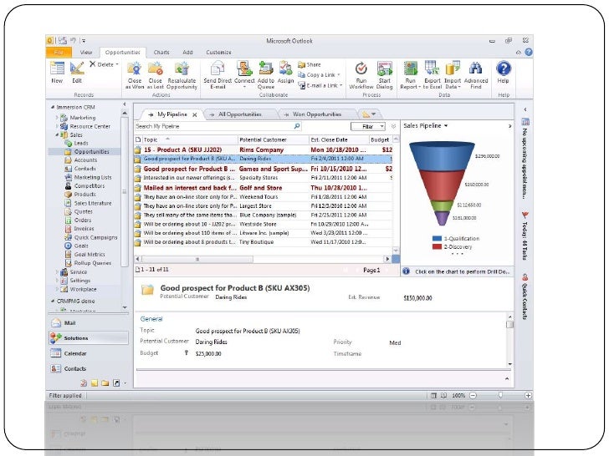This screenshot has height=456, width=609.
Task: Open Advanced Find binoculars icon
Action: (x=475, y=69)
